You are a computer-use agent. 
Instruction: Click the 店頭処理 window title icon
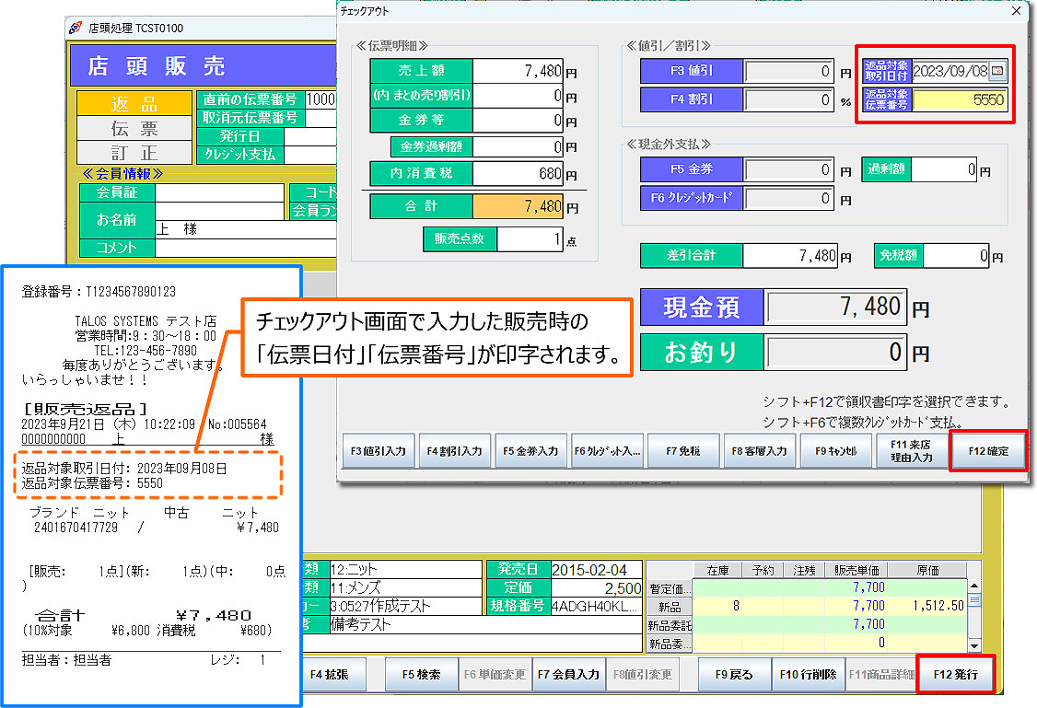point(76,28)
